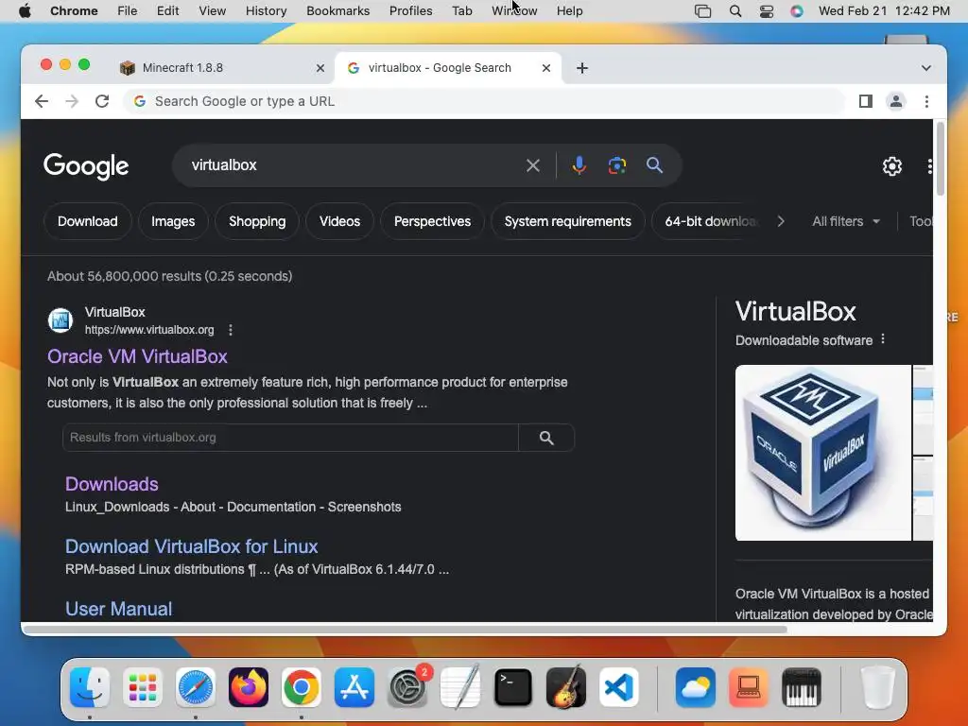Screen dimensions: 968x726
Task: Select the virtualbox - Google Search tab
Action: pos(448,68)
